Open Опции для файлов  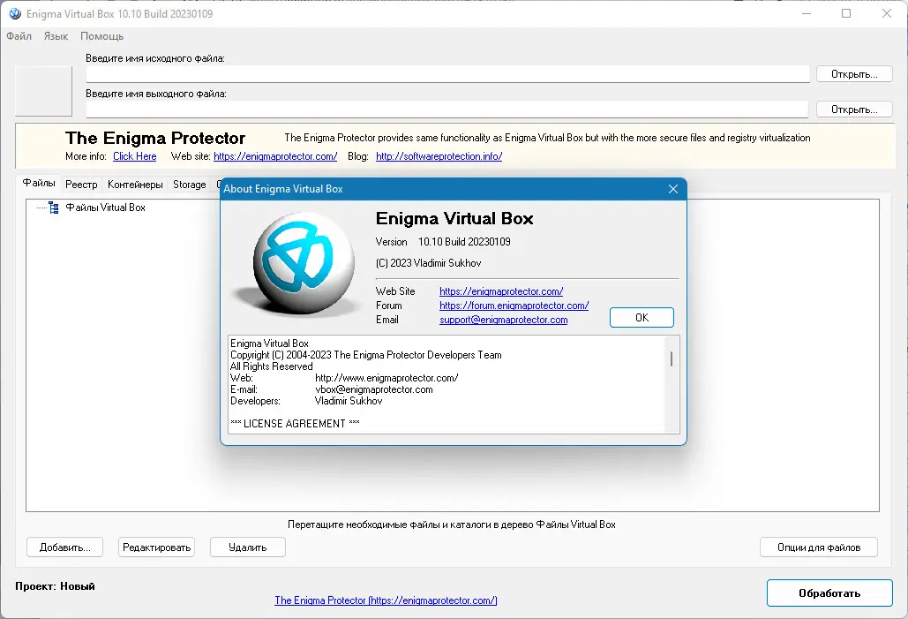[819, 547]
